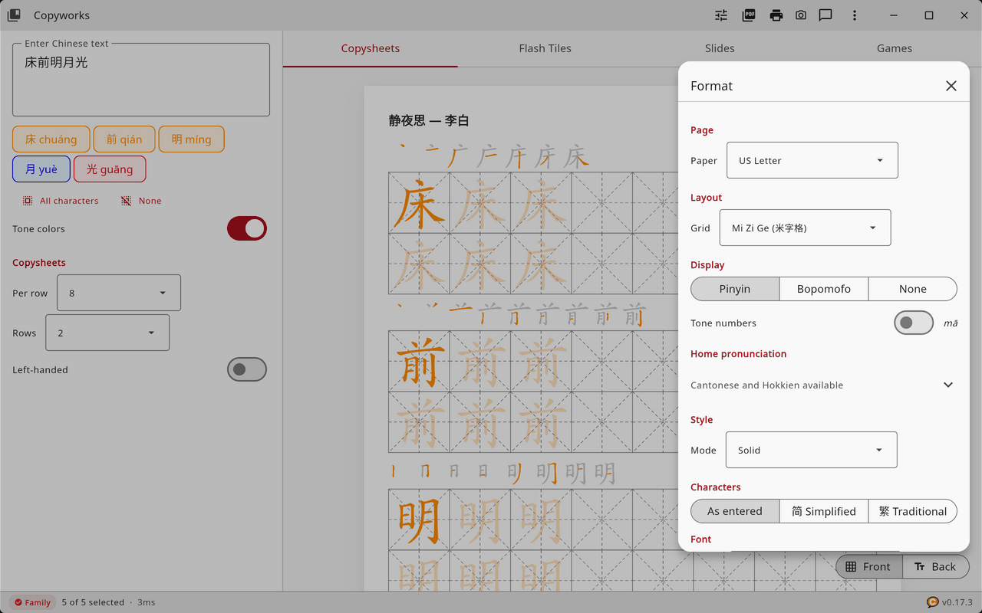Choose Simplified characters option
This screenshot has height=613, width=982.
coord(824,511)
